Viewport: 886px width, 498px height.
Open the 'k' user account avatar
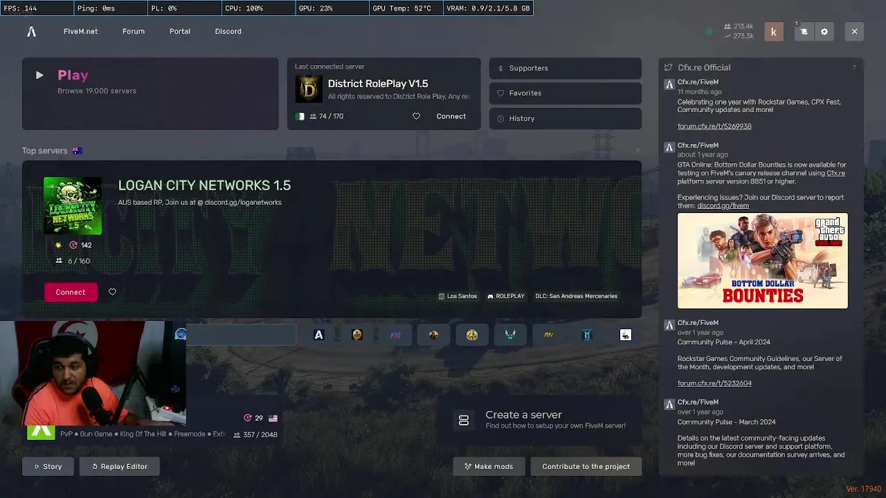(773, 32)
